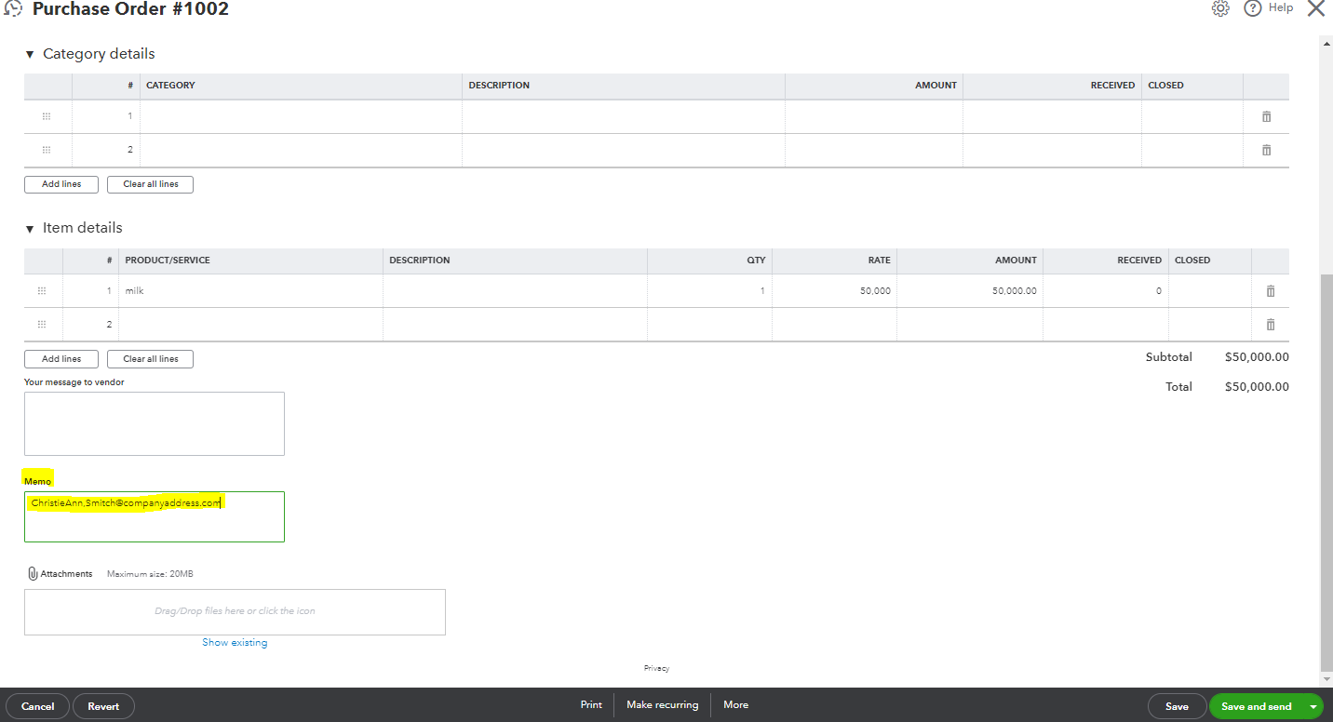Open the Help question mark icon

(x=1252, y=8)
